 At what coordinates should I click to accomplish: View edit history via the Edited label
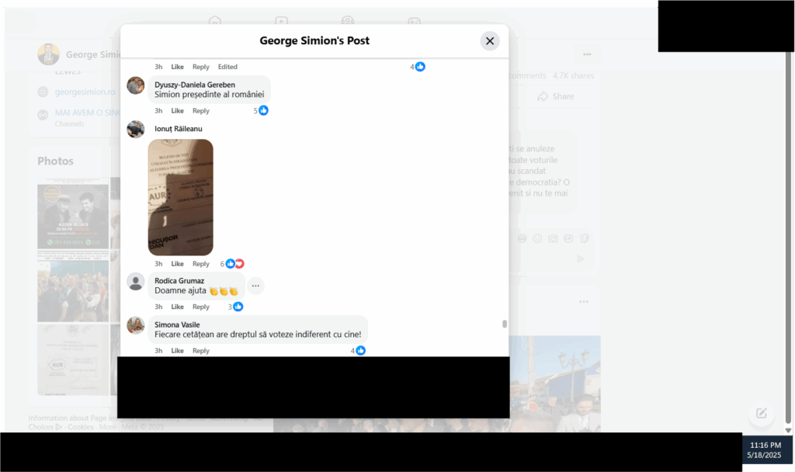227,67
